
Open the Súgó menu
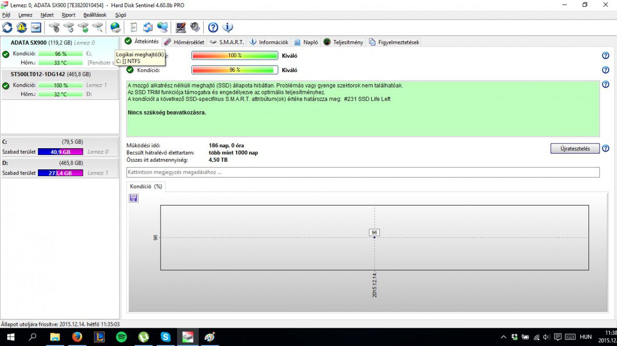point(121,15)
